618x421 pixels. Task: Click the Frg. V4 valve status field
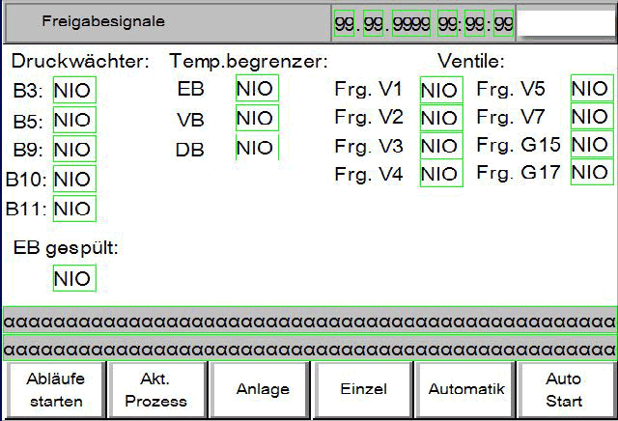point(440,174)
